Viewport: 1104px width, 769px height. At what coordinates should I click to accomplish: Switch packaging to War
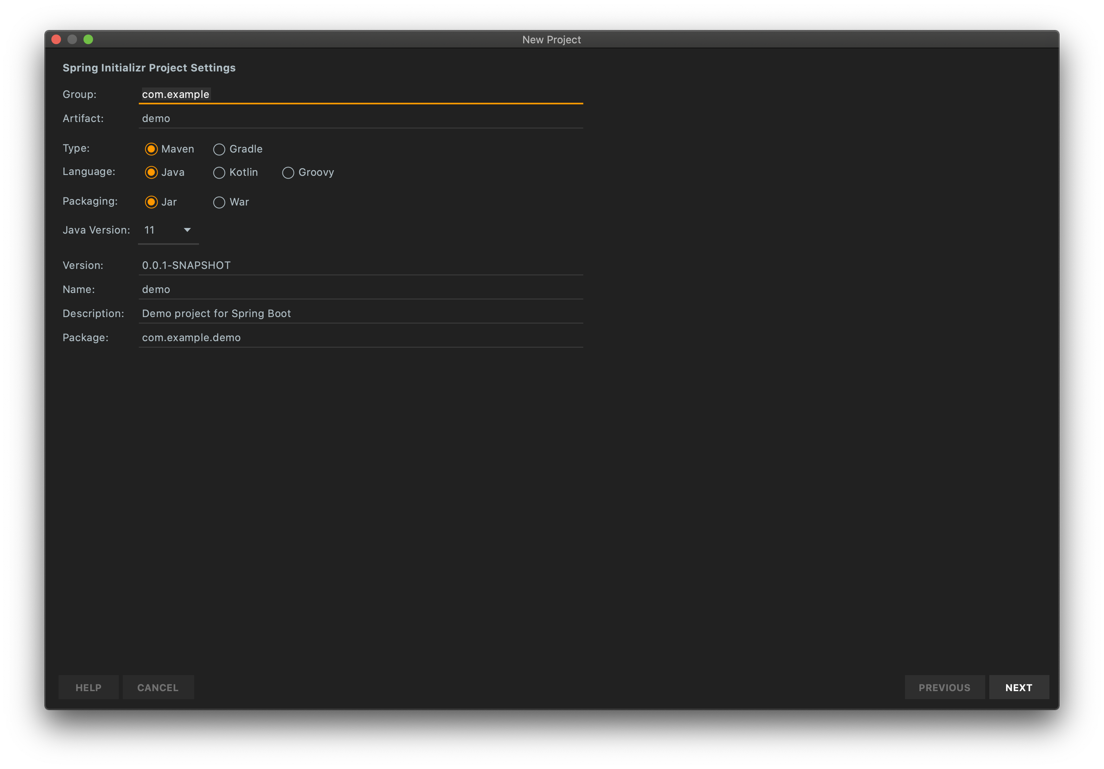[219, 202]
